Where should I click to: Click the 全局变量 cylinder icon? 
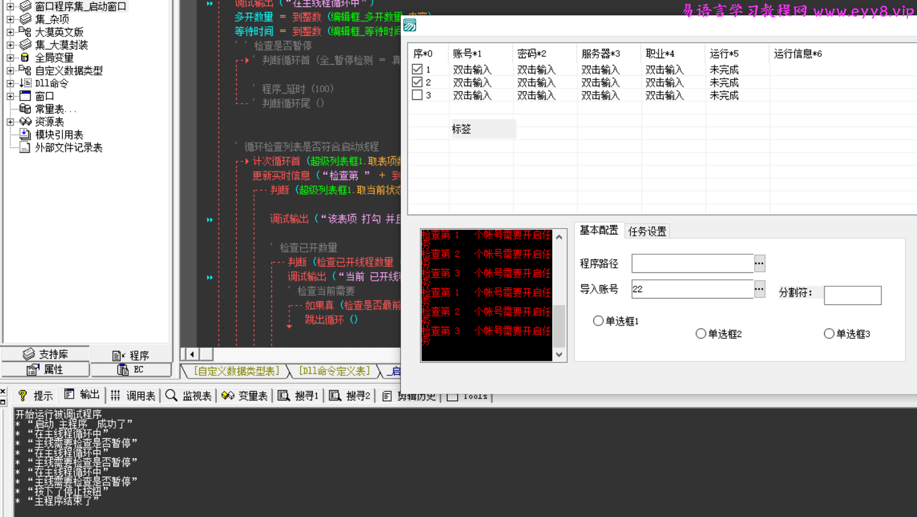click(25, 58)
